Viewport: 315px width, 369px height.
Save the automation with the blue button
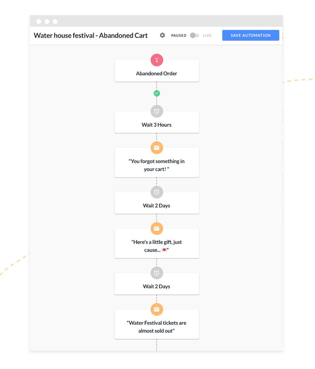(251, 35)
